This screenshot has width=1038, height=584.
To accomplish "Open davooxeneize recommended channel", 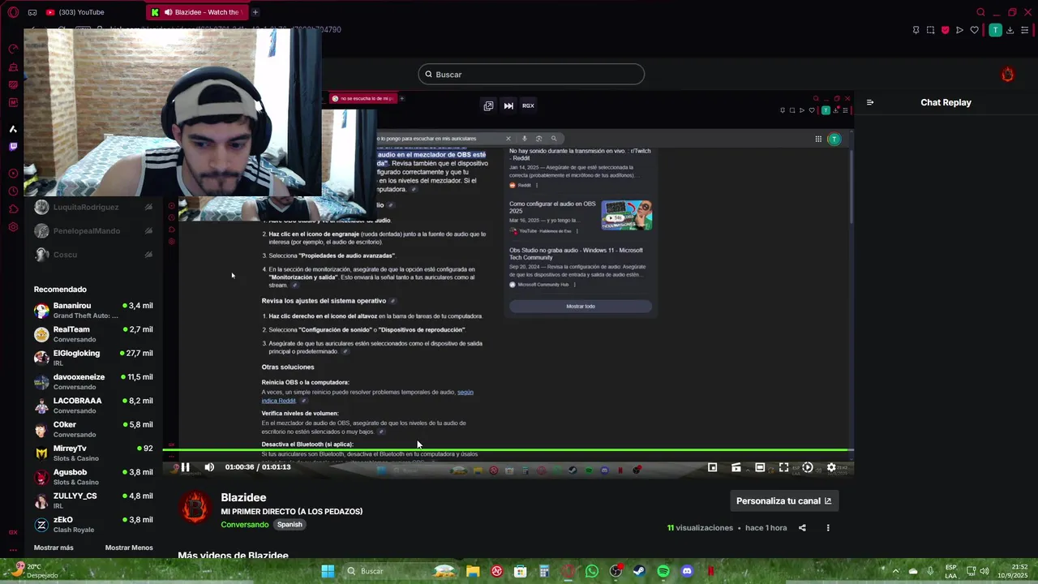I will (94, 381).
